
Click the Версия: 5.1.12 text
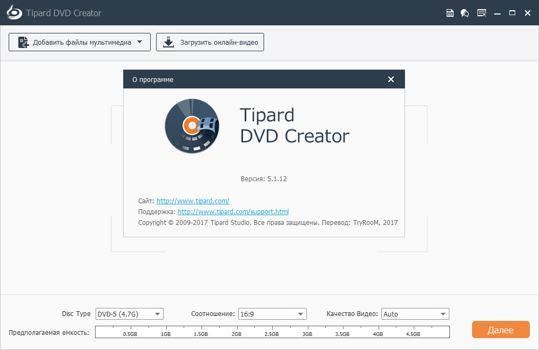click(x=264, y=179)
